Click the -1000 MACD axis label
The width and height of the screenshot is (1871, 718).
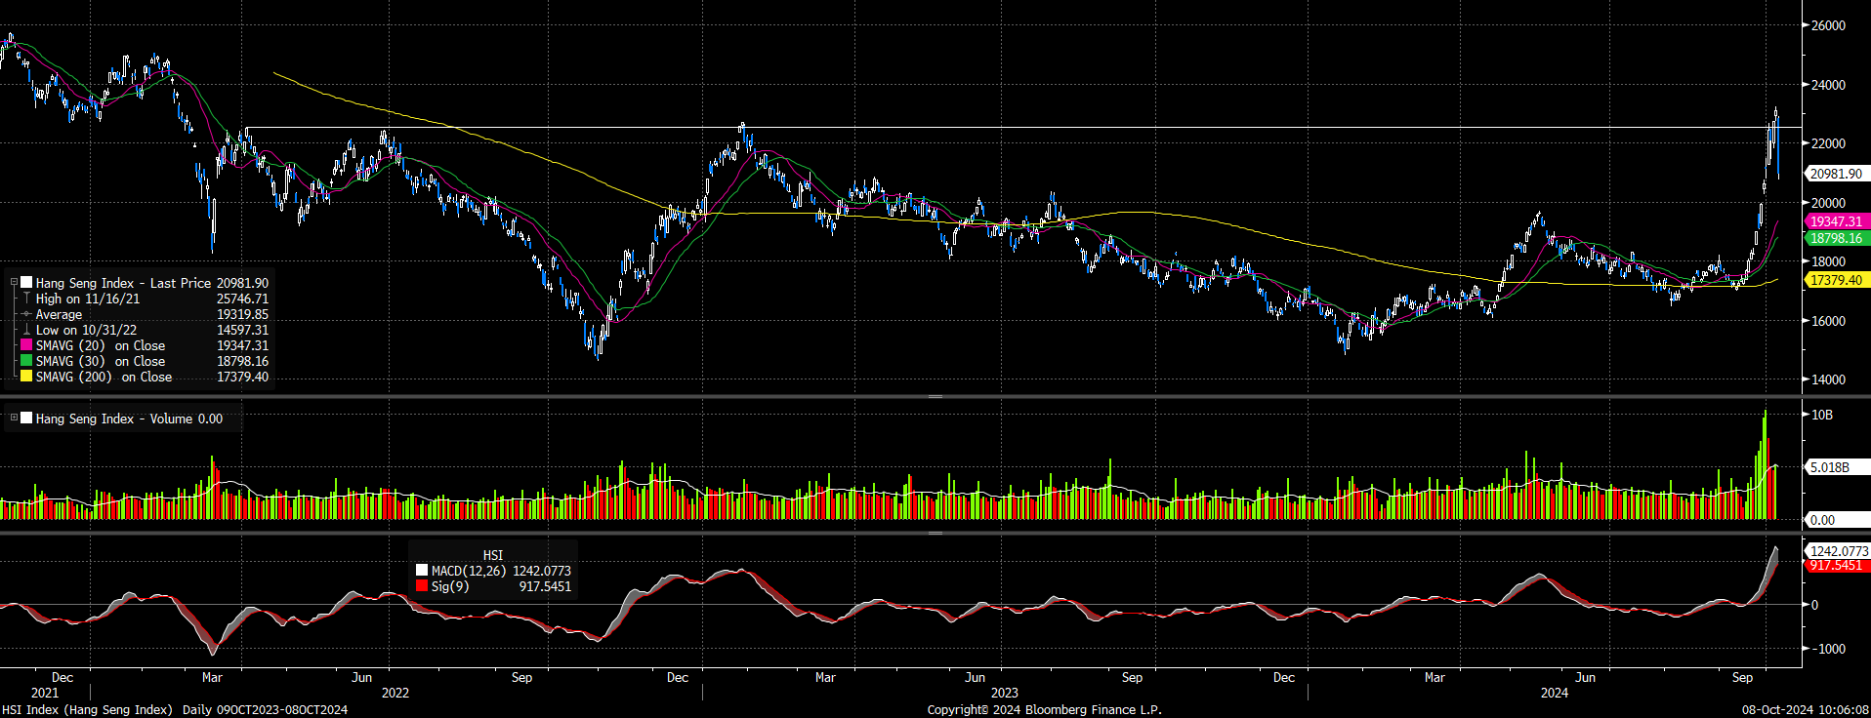tap(1828, 649)
